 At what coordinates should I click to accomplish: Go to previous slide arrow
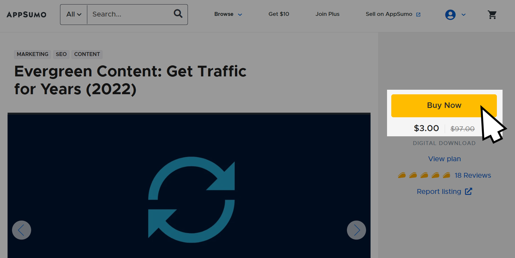pos(21,230)
